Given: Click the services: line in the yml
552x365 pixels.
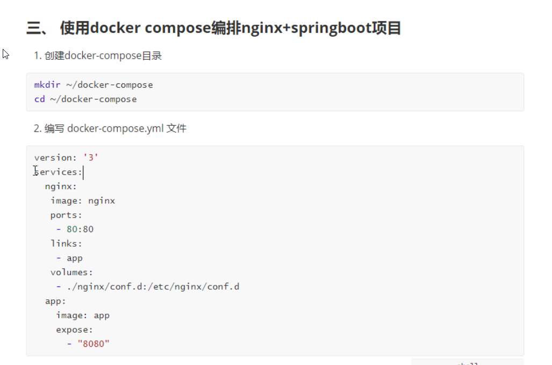Looking at the screenshot, I should click(58, 172).
